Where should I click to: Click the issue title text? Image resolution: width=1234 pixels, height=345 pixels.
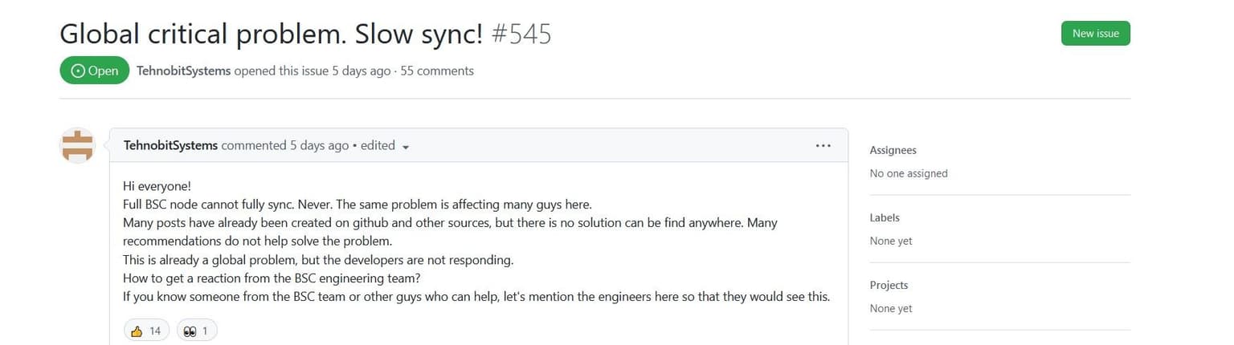pyautogui.click(x=271, y=34)
